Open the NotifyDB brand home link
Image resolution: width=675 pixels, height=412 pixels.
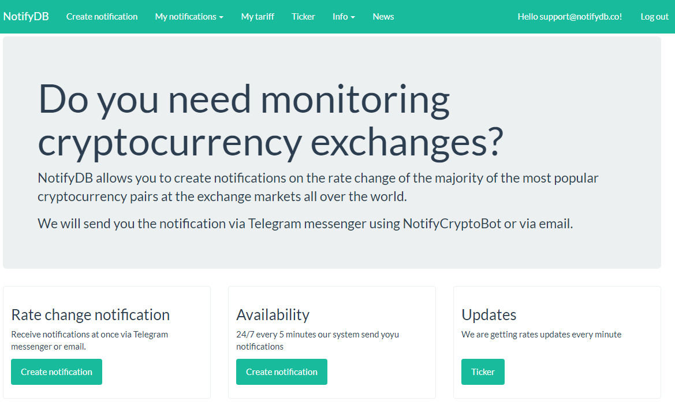26,16
